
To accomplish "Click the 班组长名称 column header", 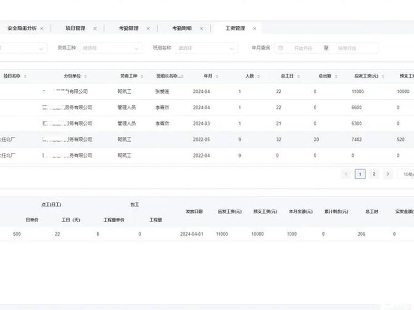I will 170,76.
